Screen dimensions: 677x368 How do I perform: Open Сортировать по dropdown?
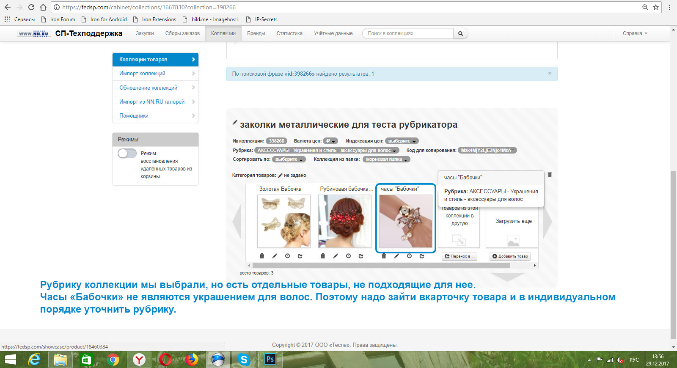pyautogui.click(x=289, y=159)
